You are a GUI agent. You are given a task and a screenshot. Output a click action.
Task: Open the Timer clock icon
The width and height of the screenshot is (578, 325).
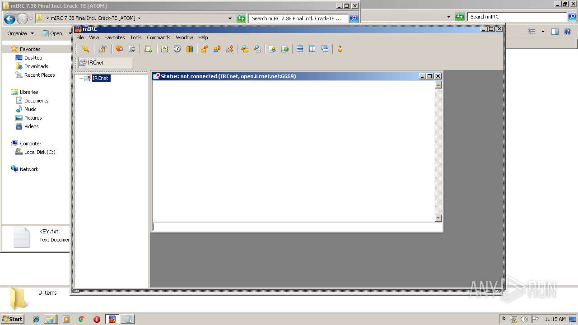(x=177, y=49)
